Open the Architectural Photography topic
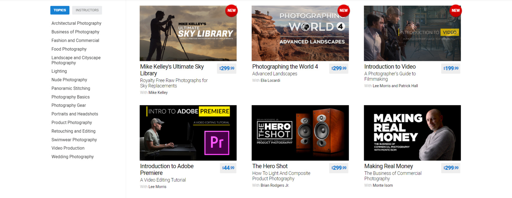This screenshot has height=198, width=512. point(77,23)
